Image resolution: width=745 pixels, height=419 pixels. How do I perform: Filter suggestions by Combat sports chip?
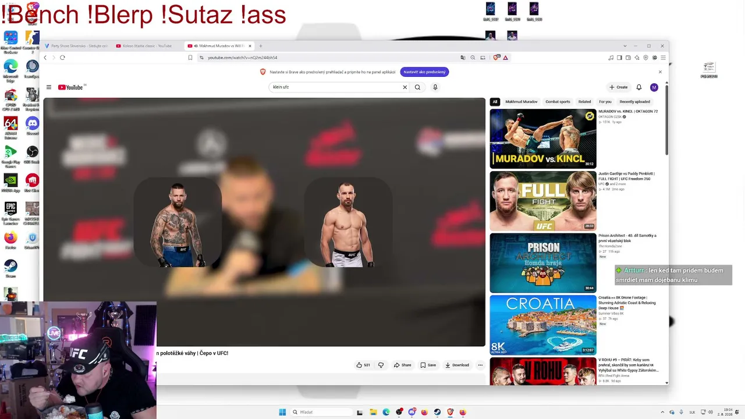[558, 102]
